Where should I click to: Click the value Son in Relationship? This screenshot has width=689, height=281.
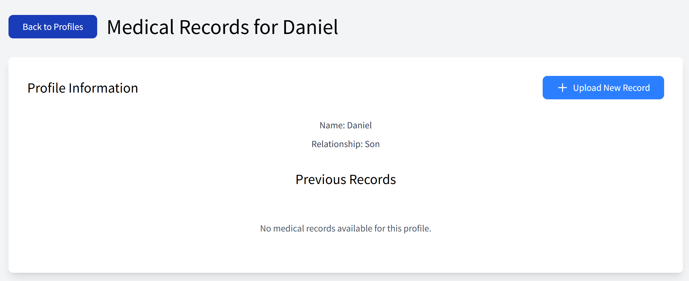pyautogui.click(x=372, y=144)
